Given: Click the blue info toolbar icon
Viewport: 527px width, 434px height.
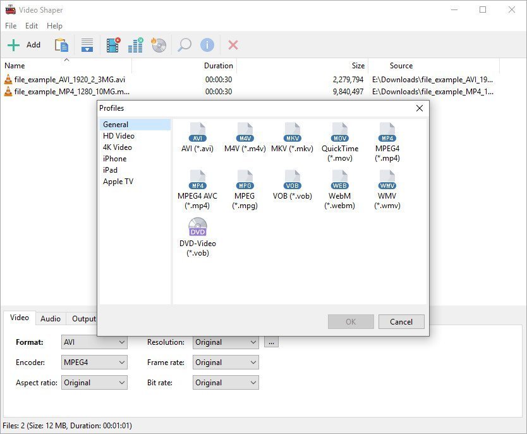Looking at the screenshot, I should click(207, 45).
